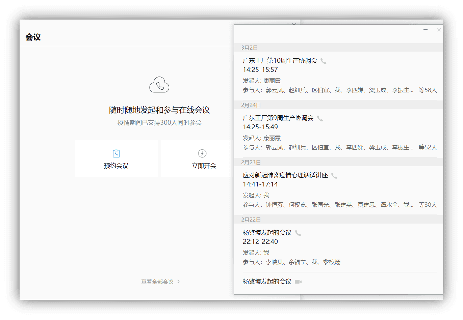Open 广东工厂第9周生产协调会 meeting record
This screenshot has width=463, height=320.
278,118
